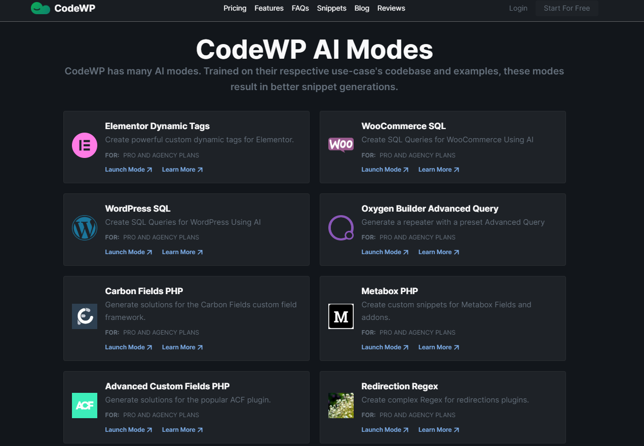
Task: Click the Start For Free button
Action: pyautogui.click(x=567, y=8)
